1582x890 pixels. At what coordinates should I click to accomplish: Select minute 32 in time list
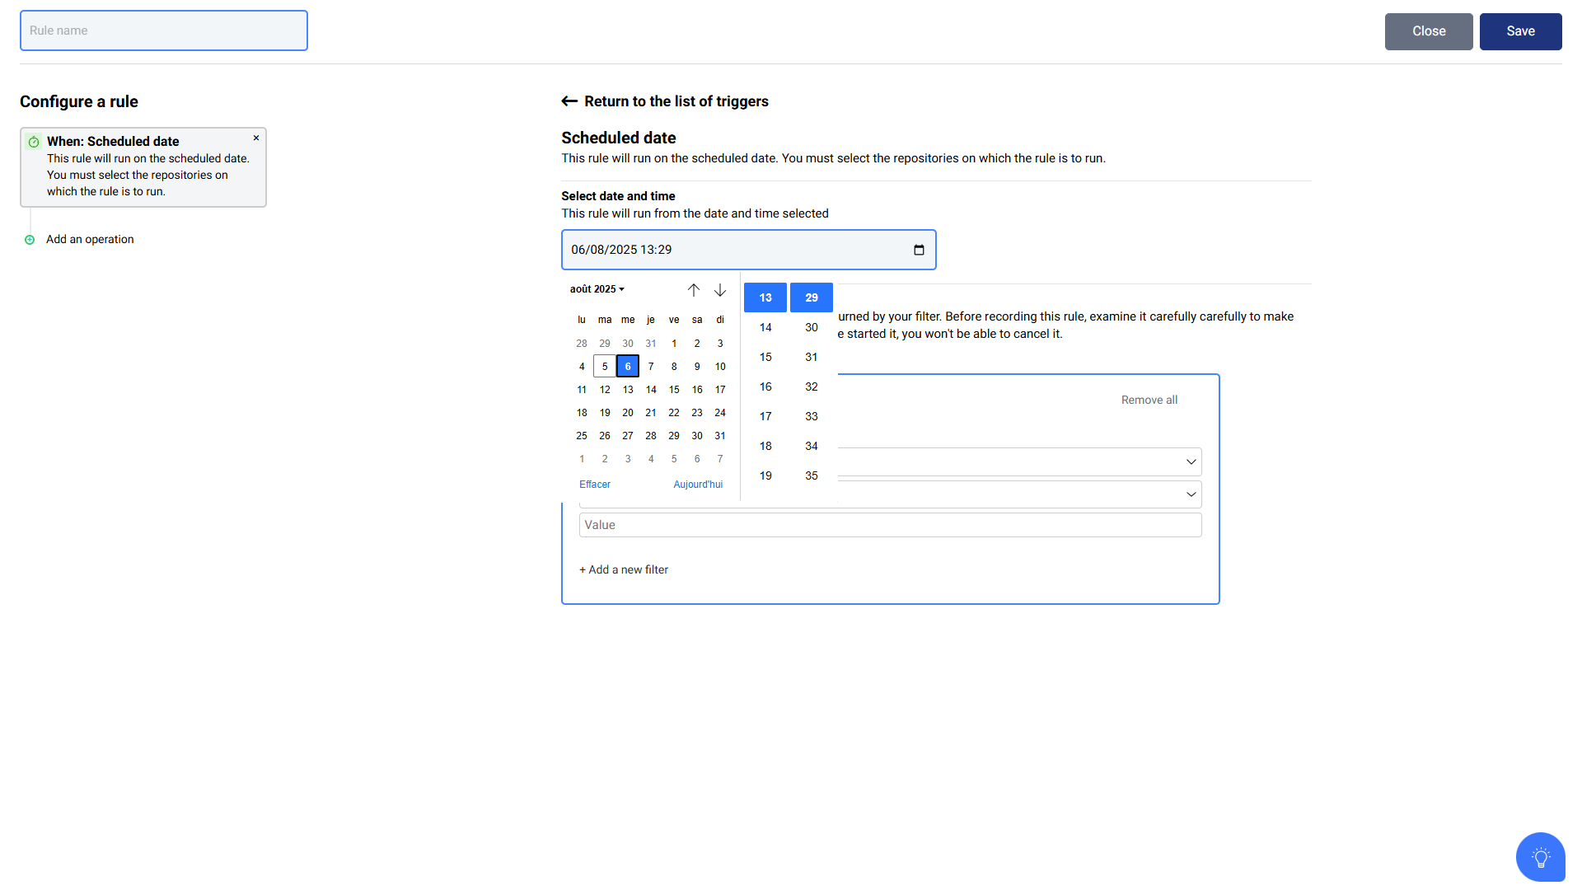812,386
